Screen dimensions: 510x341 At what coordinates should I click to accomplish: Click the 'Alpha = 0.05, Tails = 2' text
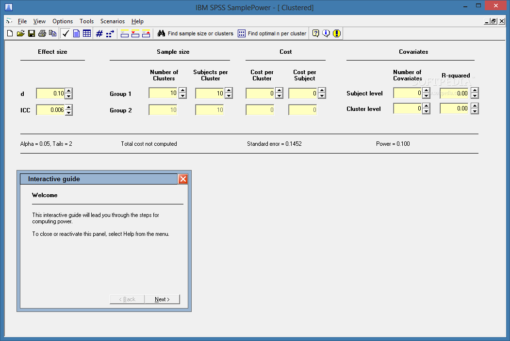(x=46, y=144)
